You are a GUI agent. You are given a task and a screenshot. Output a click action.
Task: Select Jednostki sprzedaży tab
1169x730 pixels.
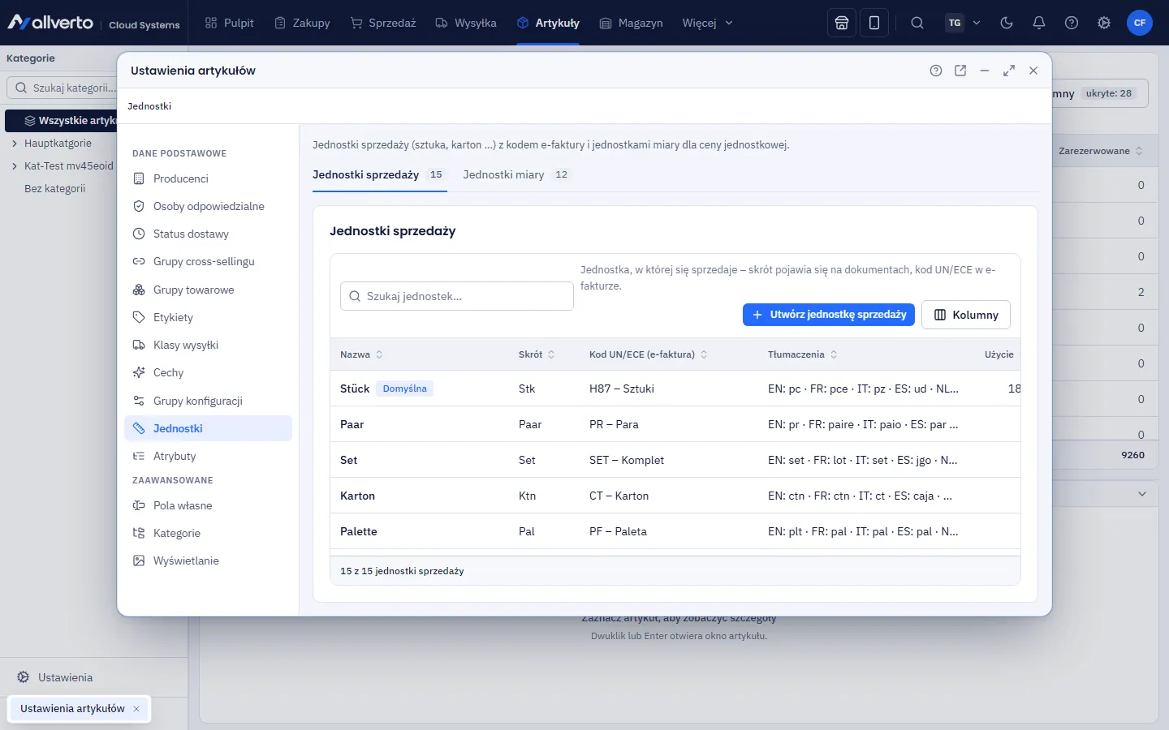click(380, 175)
